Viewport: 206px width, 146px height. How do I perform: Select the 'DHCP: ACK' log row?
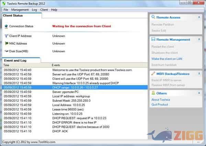pyautogui.click(x=75, y=131)
